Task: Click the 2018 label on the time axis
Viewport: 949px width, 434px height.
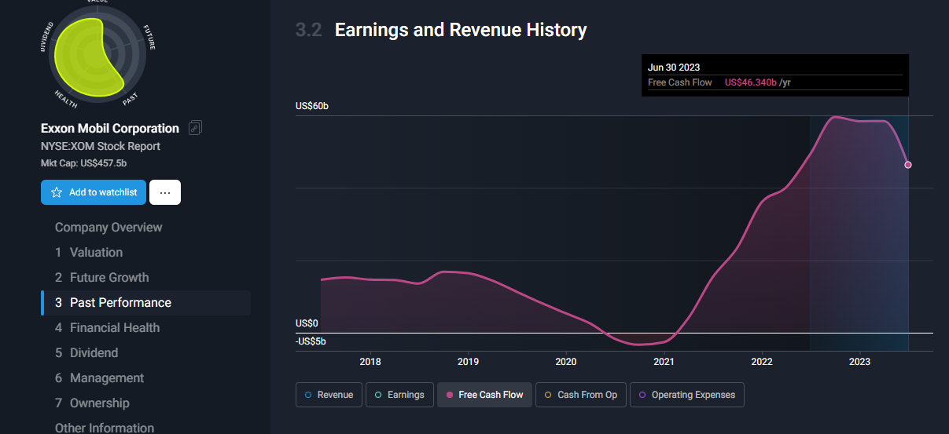Action: (x=370, y=362)
